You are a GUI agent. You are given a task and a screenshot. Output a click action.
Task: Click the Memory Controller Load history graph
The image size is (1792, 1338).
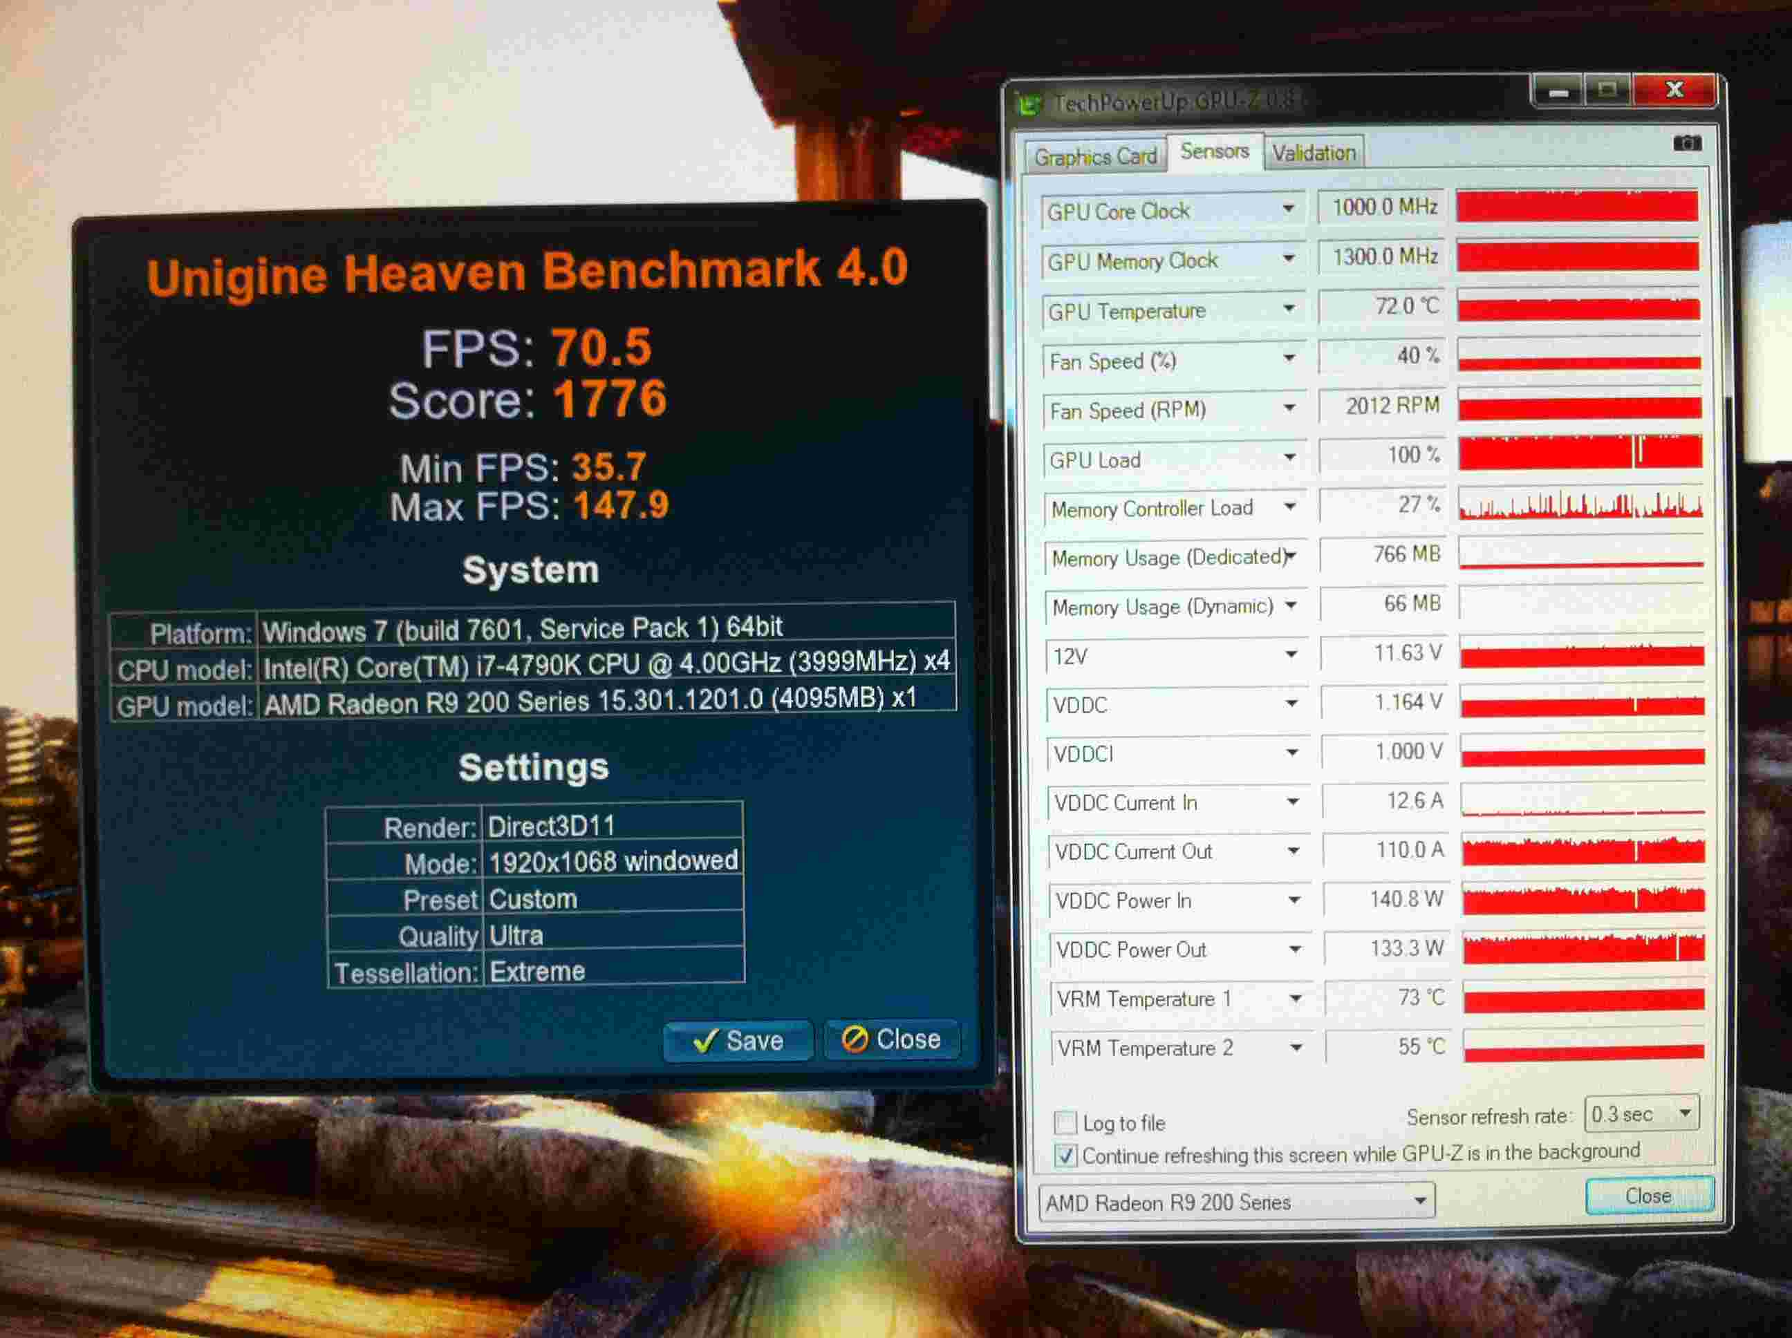pos(1580,504)
